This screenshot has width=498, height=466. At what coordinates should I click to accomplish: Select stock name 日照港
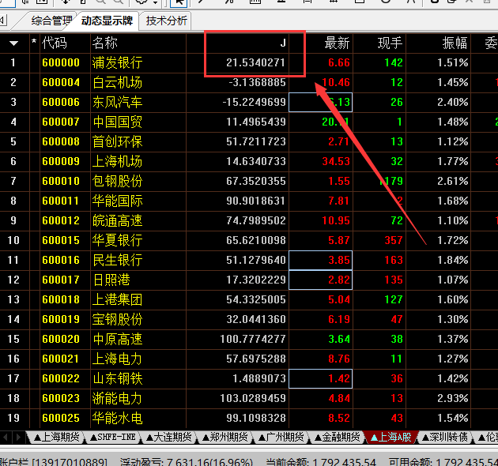[x=111, y=280]
